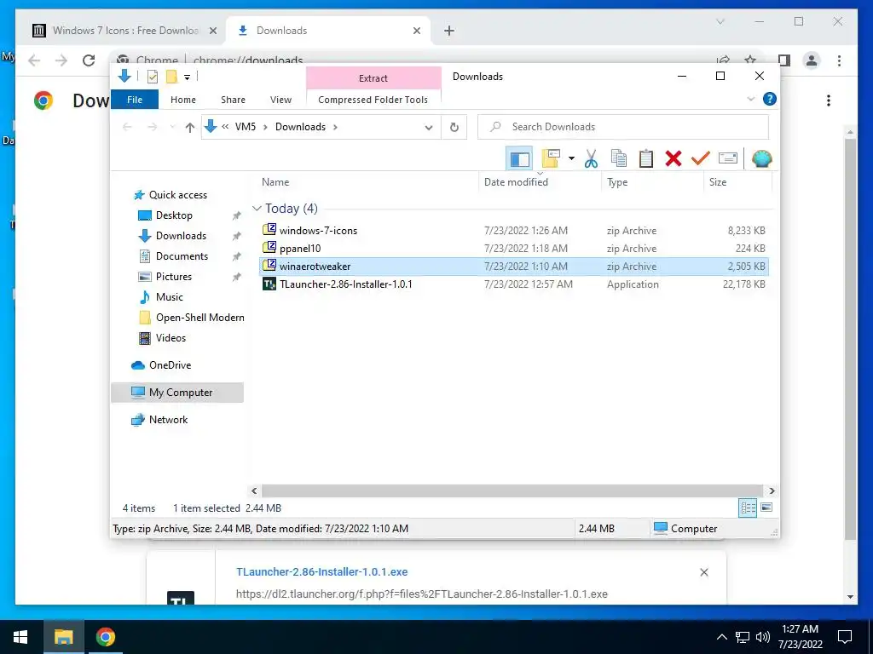Screen dimensions: 873x654
Task: Open the Open-Shell Modern folder
Action: 199,318
